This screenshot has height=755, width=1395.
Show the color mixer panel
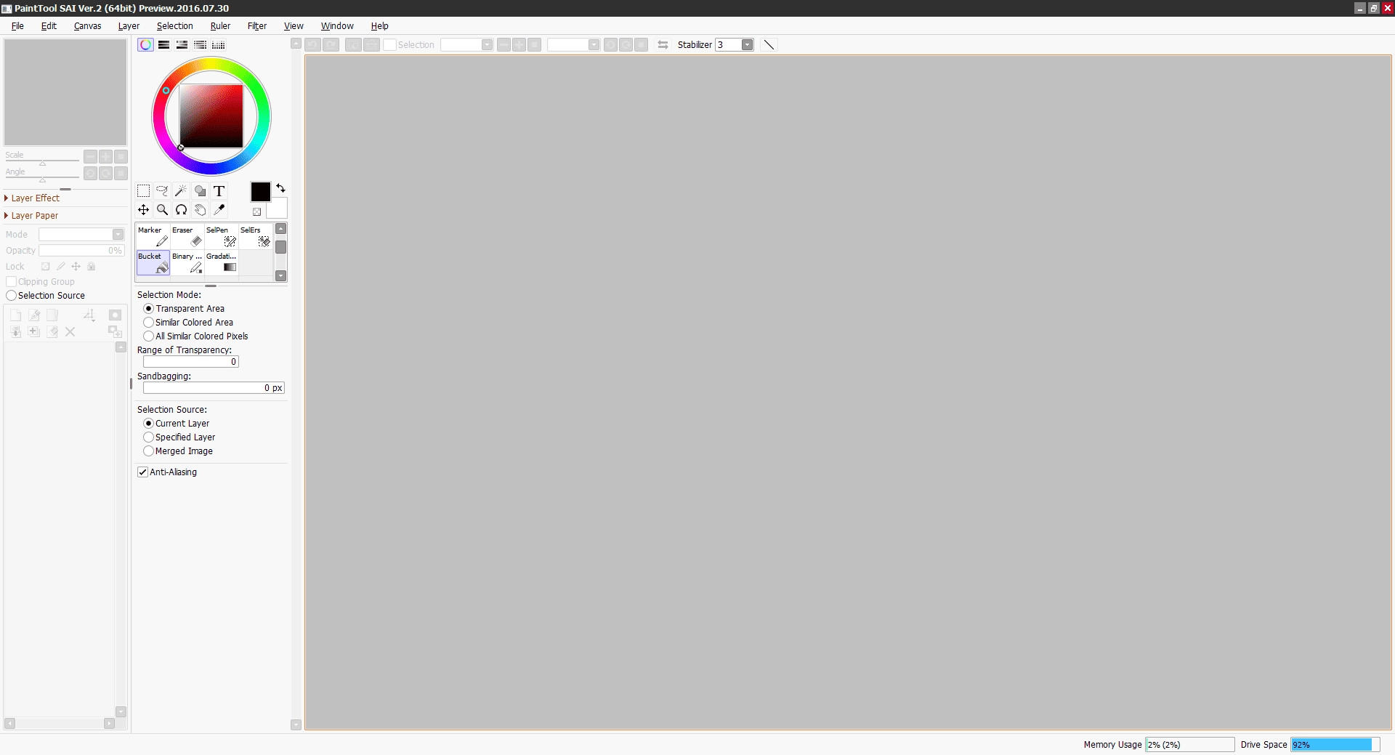(x=200, y=45)
